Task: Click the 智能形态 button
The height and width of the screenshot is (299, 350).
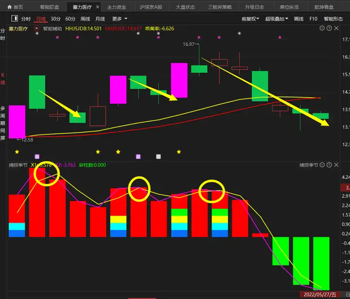Action: (333, 19)
